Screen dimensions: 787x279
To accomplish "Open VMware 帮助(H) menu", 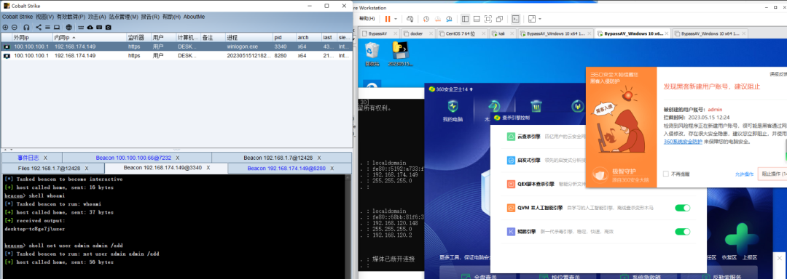I will point(367,18).
